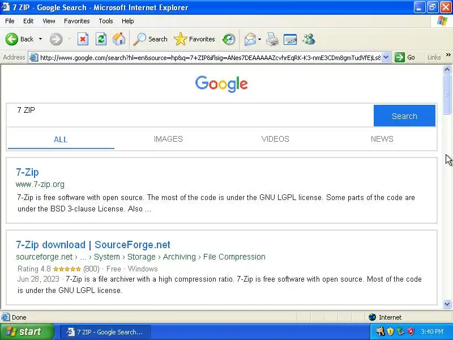Click the Google logo
This screenshot has width=453, height=340.
point(221,84)
